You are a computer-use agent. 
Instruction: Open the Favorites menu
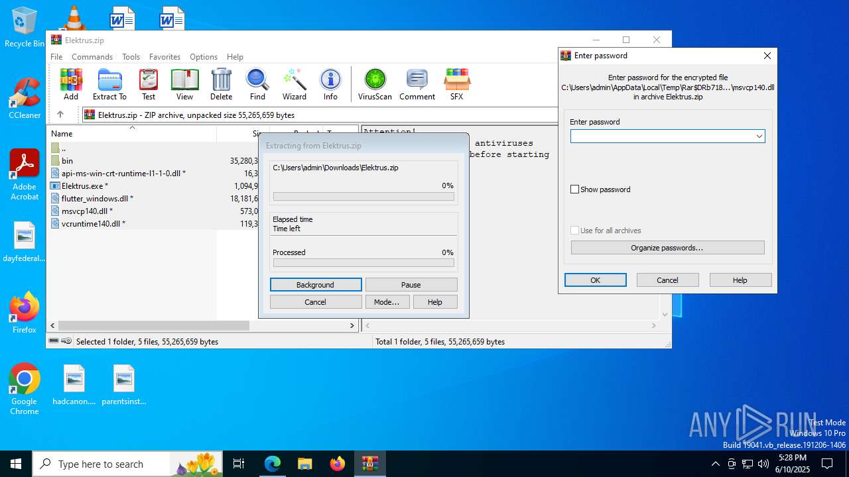[164, 57]
